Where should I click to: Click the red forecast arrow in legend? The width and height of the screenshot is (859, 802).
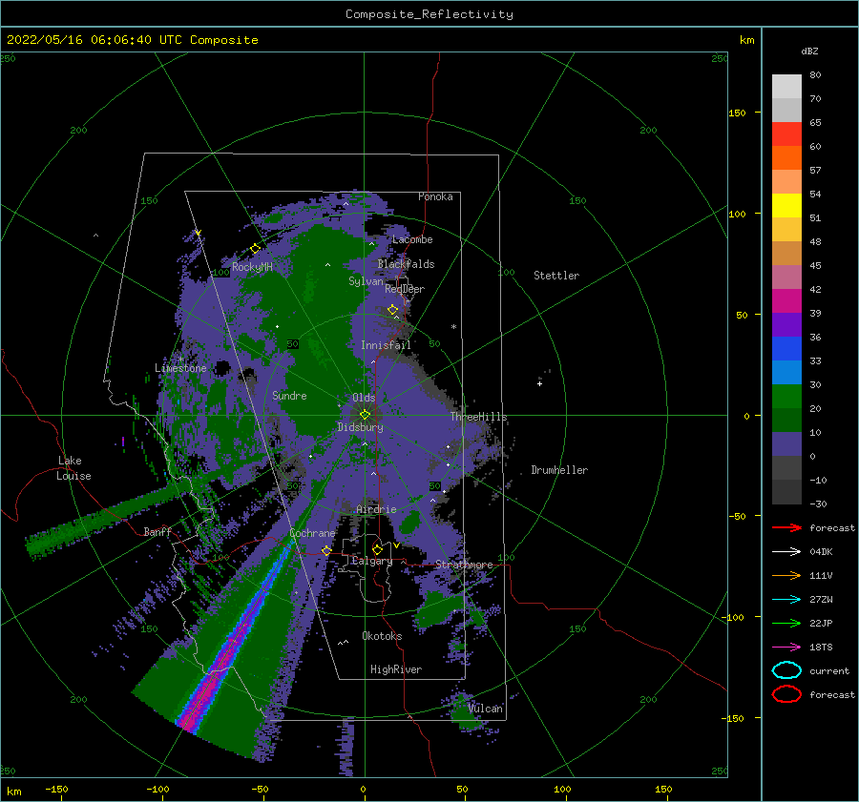point(786,527)
